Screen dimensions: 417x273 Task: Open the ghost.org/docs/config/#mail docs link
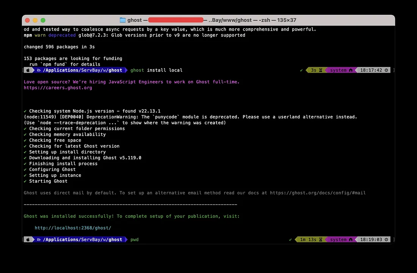(318, 193)
